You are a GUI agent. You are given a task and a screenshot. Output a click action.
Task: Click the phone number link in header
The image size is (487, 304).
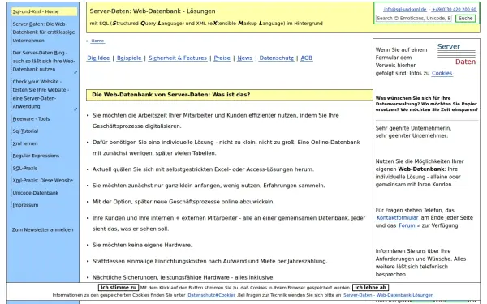tap(454, 9)
